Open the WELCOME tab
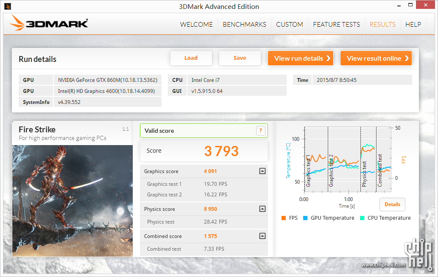The height and width of the screenshot is (277, 438). pos(196,24)
